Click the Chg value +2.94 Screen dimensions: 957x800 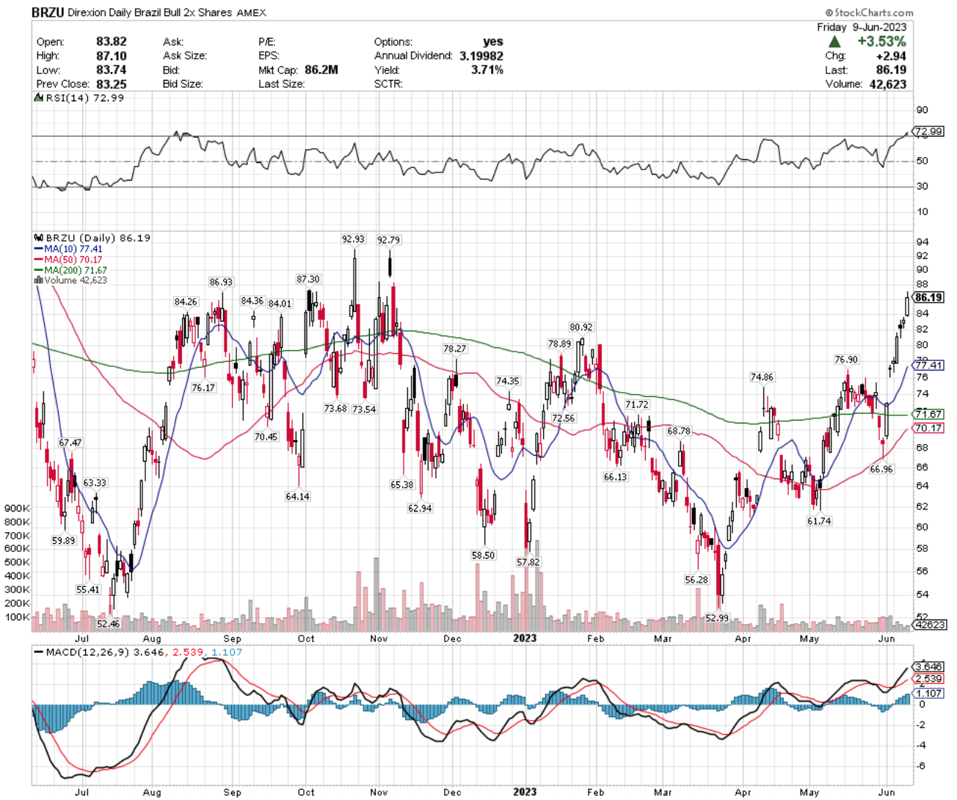(x=891, y=56)
